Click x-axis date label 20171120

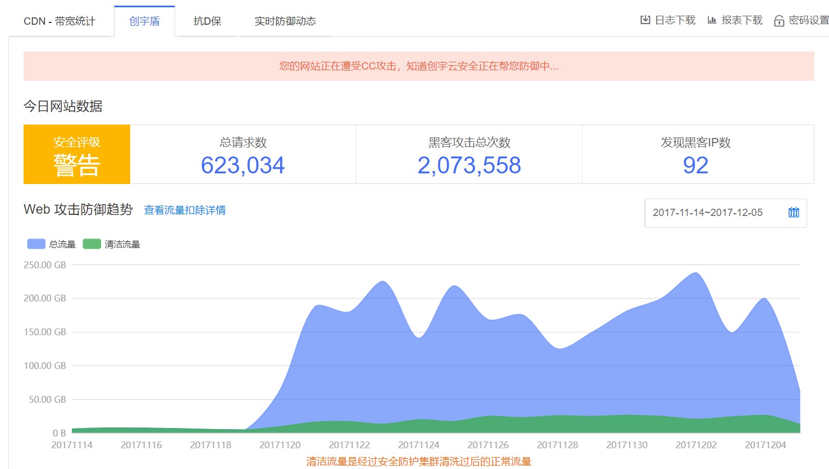[280, 445]
